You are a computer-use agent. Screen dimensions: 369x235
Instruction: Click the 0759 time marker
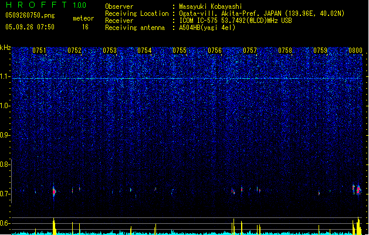(320, 51)
